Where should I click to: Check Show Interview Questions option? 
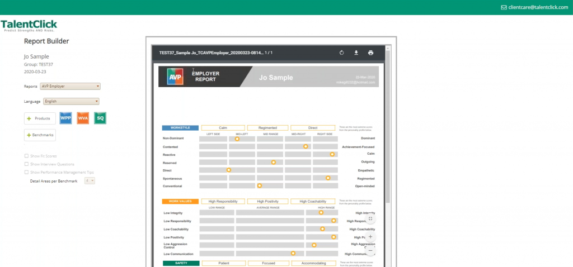click(26, 164)
